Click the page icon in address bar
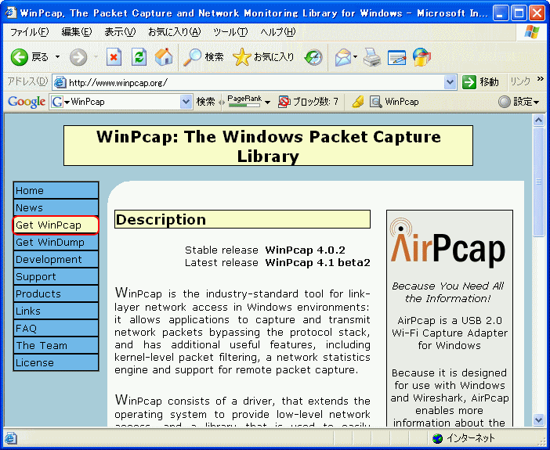Screen dimensions: 550x450 [60, 82]
